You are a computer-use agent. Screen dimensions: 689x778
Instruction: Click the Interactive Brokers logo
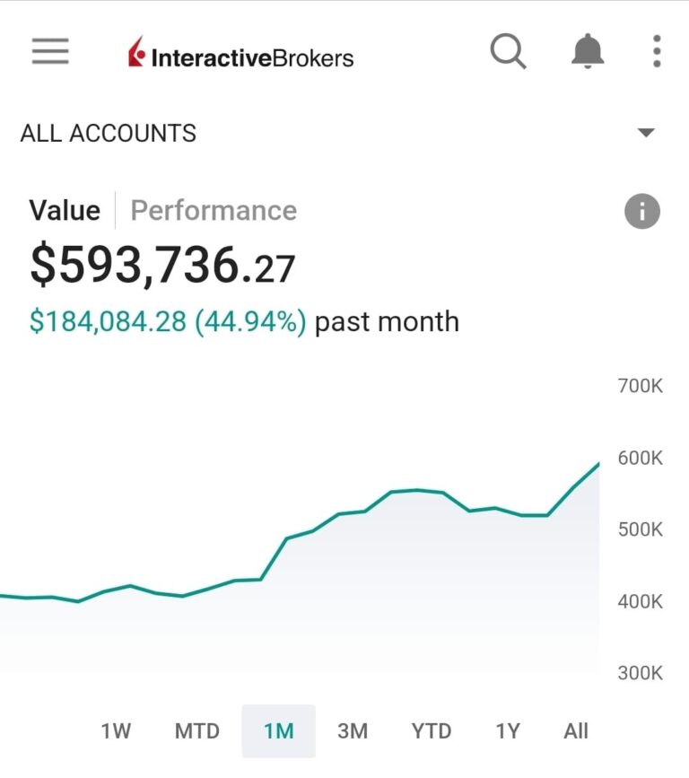click(x=241, y=56)
